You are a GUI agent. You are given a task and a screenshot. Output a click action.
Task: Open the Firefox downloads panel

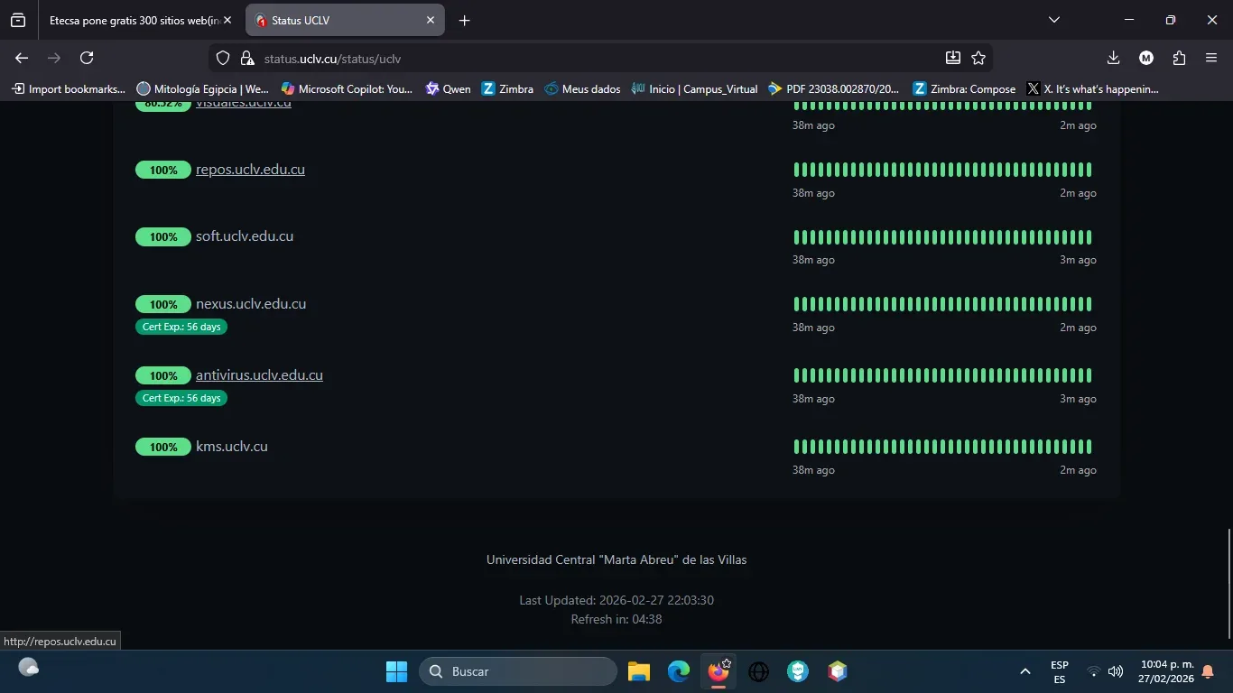point(1113,58)
